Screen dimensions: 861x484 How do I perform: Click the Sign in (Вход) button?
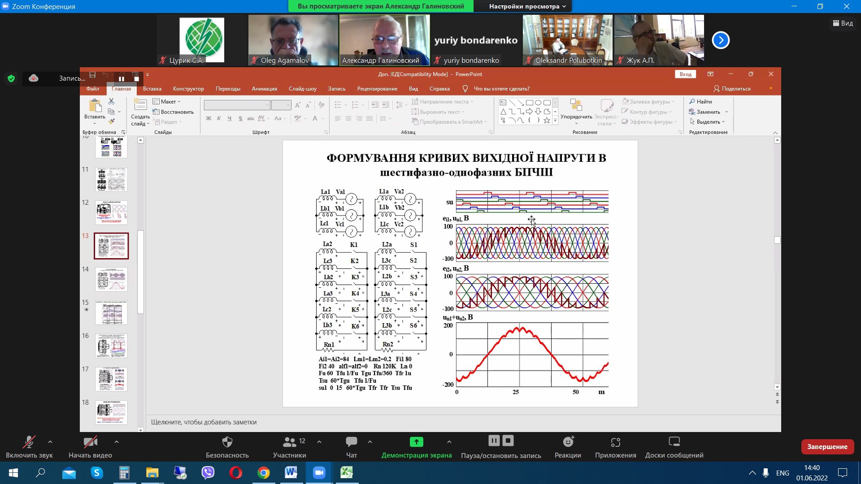[685, 74]
